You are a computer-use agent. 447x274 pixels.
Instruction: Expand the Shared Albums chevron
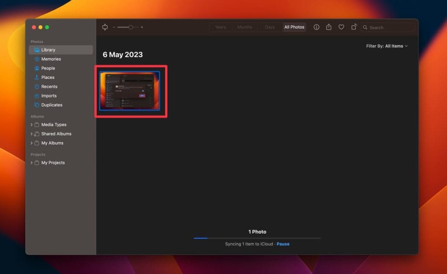[x=31, y=134]
